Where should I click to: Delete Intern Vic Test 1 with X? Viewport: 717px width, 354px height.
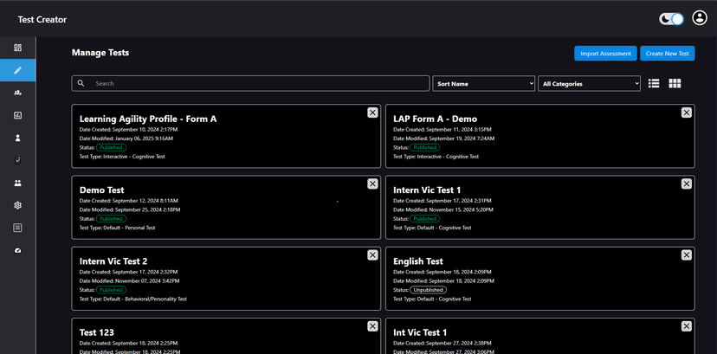click(687, 183)
